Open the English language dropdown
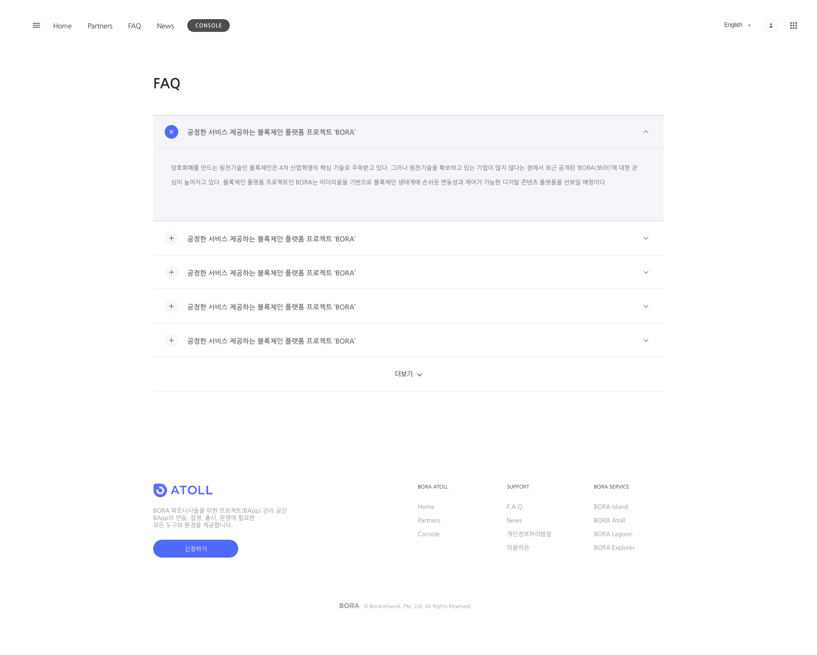The width and height of the screenshot is (817, 655). click(737, 25)
